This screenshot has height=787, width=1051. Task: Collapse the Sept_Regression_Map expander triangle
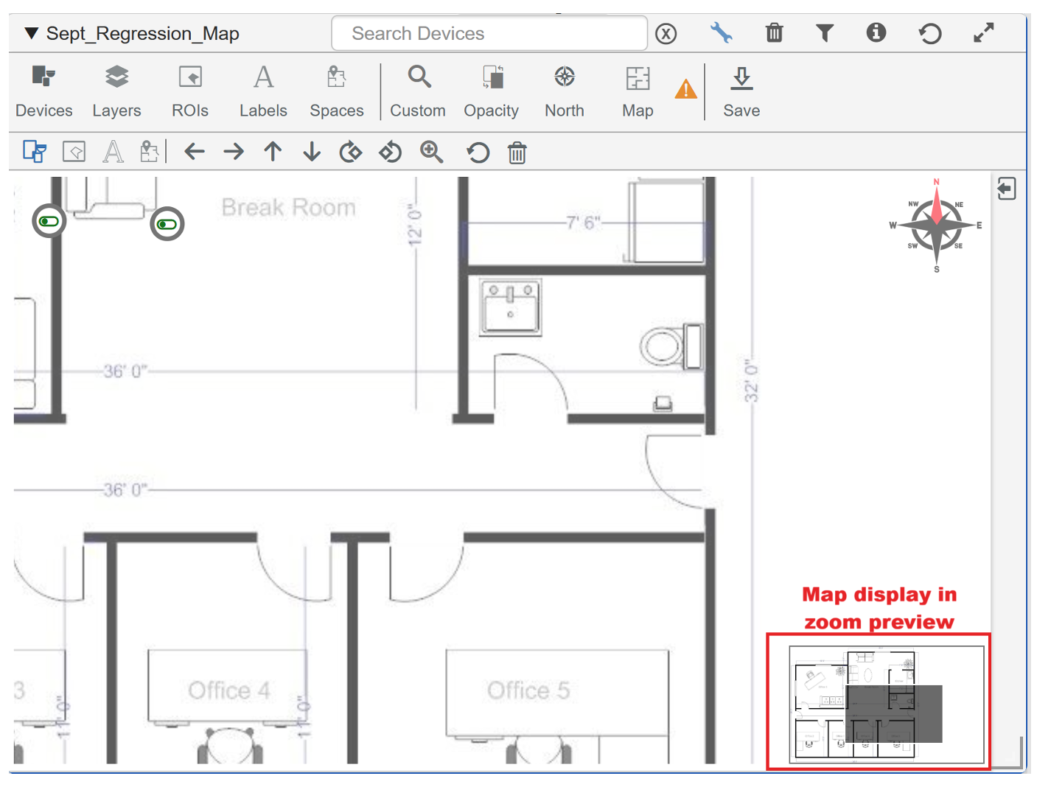click(x=31, y=33)
